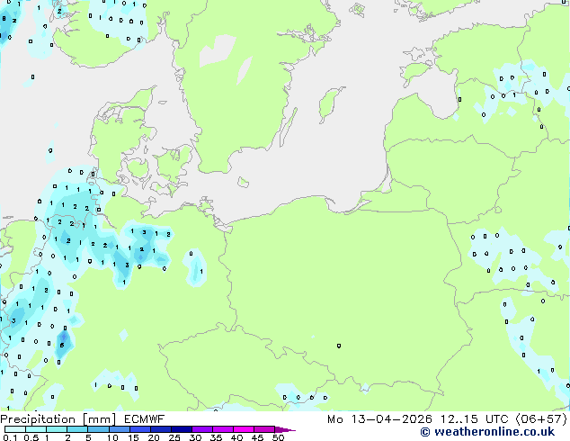570x441 pixels.
Task: Select the 35–40 mm legend color swatch
Action: (x=222, y=429)
